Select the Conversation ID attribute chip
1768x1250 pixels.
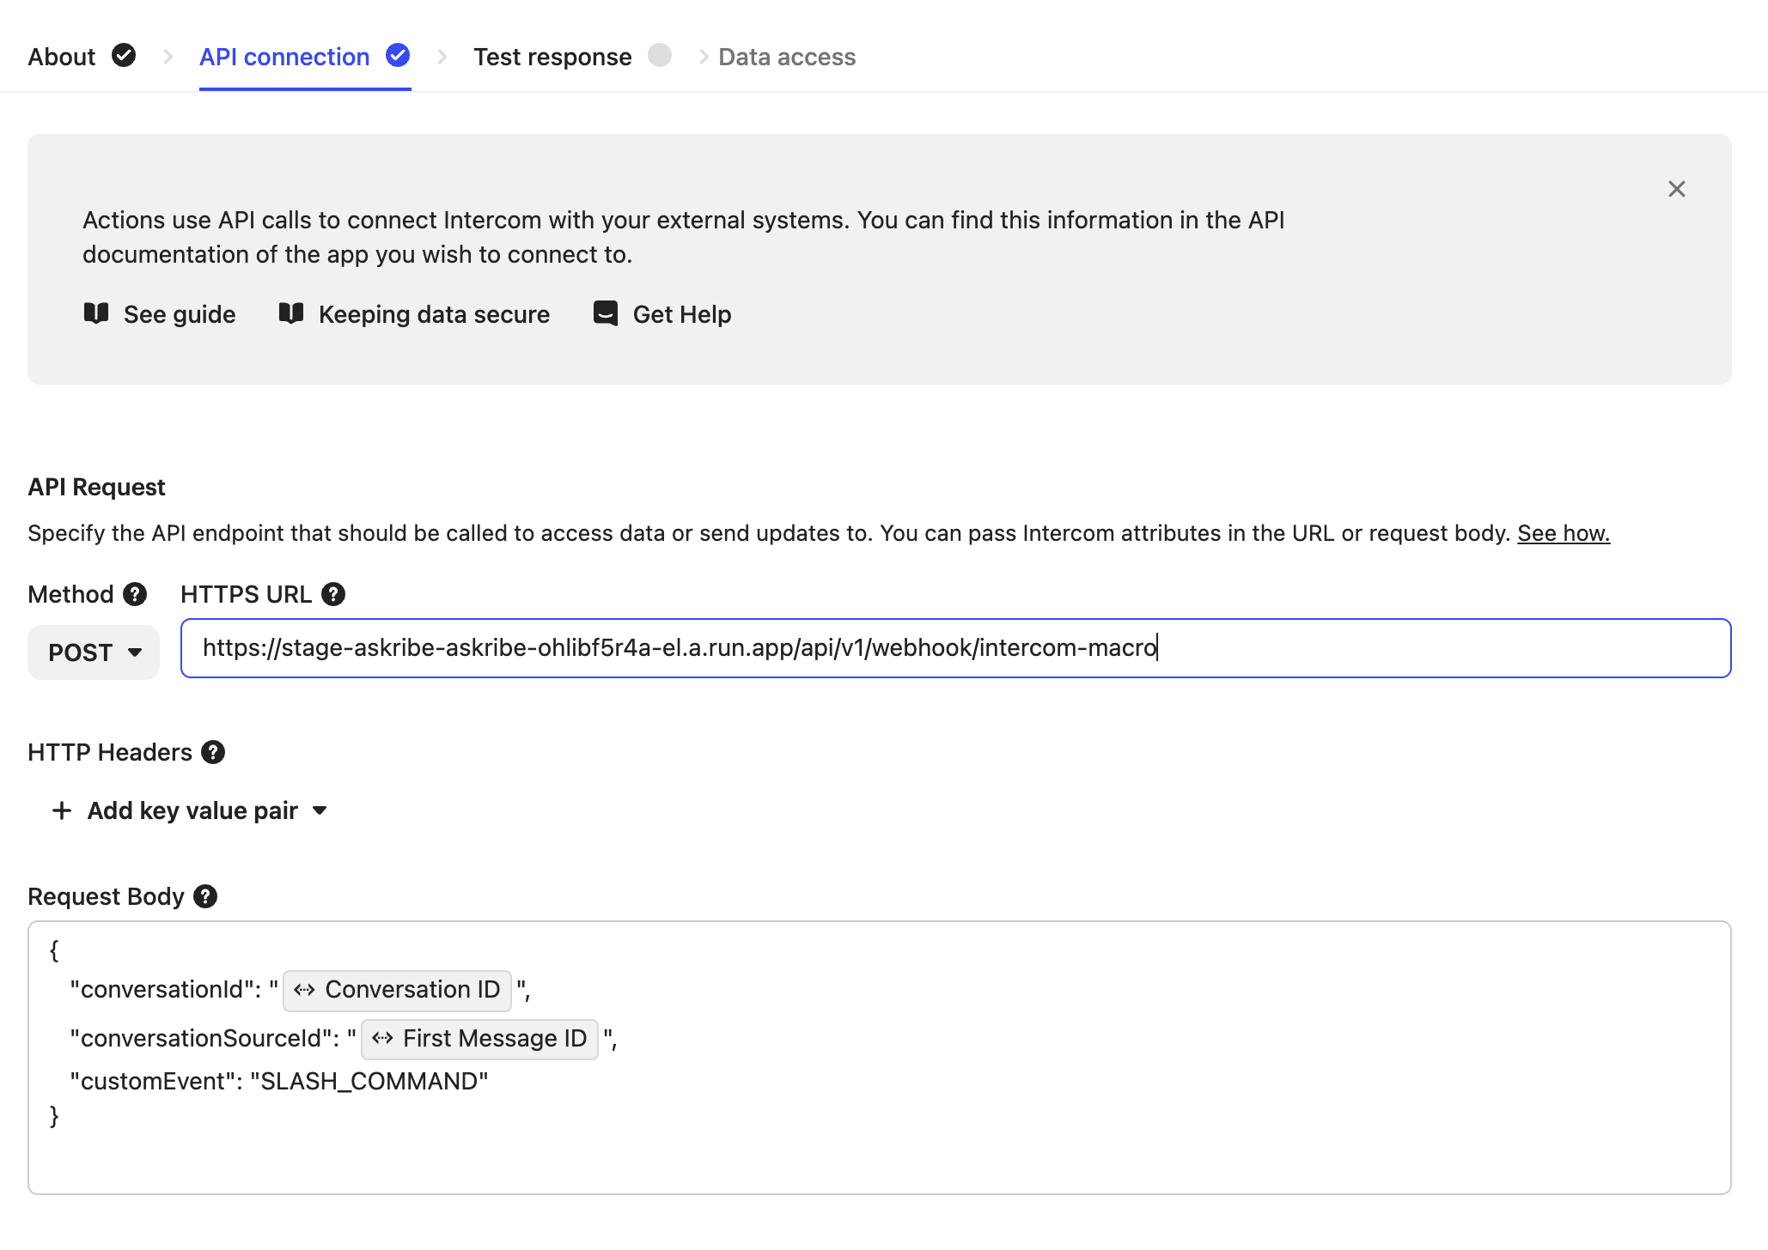[x=397, y=990]
